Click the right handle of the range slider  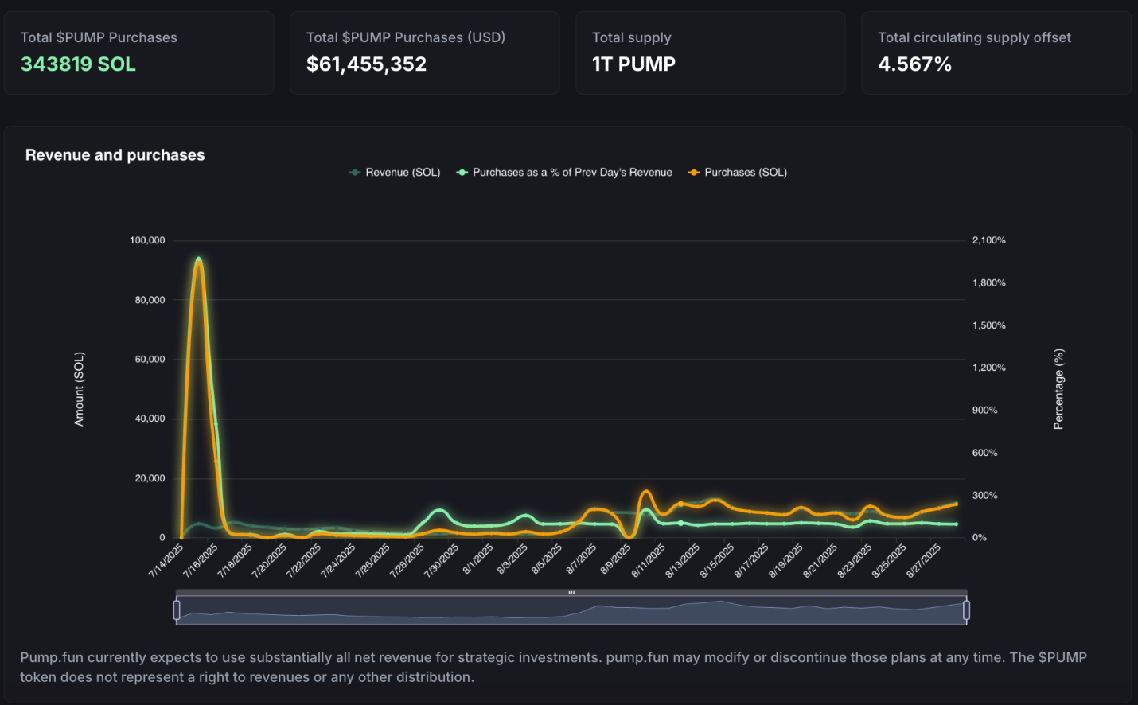click(966, 610)
